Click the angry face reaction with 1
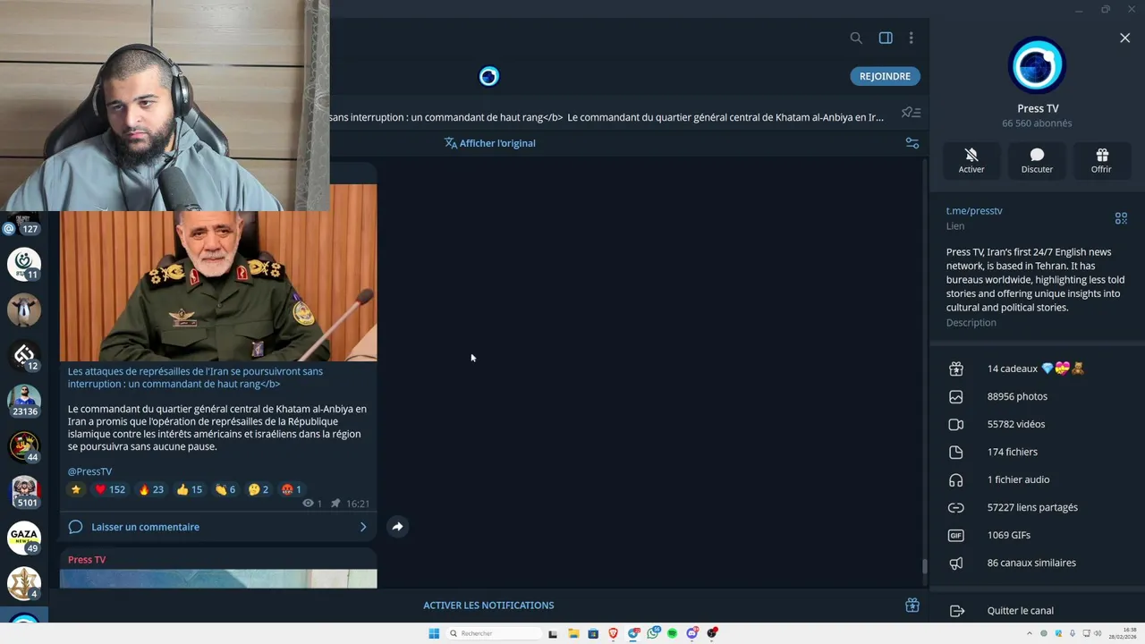1145x644 pixels. click(x=292, y=489)
